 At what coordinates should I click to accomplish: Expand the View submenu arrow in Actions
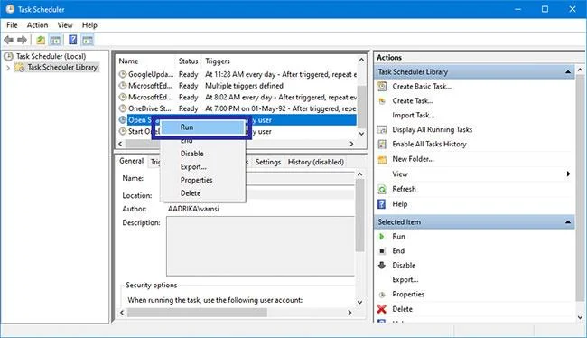(568, 174)
